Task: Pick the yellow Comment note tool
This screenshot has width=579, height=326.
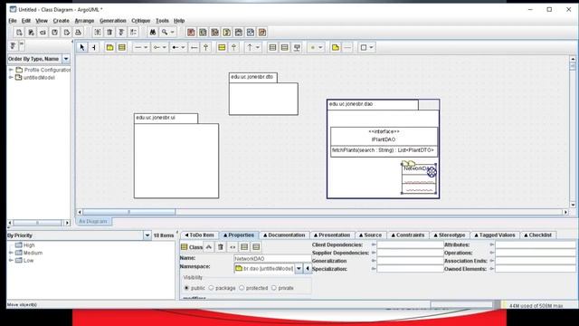Action: [x=336, y=47]
